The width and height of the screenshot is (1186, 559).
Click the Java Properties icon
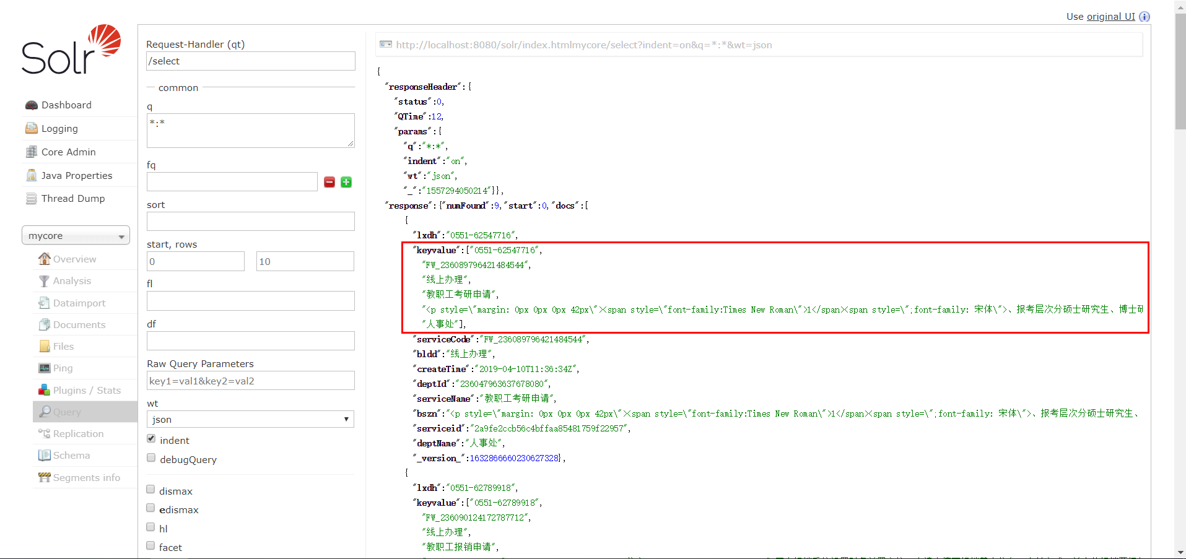coord(32,175)
